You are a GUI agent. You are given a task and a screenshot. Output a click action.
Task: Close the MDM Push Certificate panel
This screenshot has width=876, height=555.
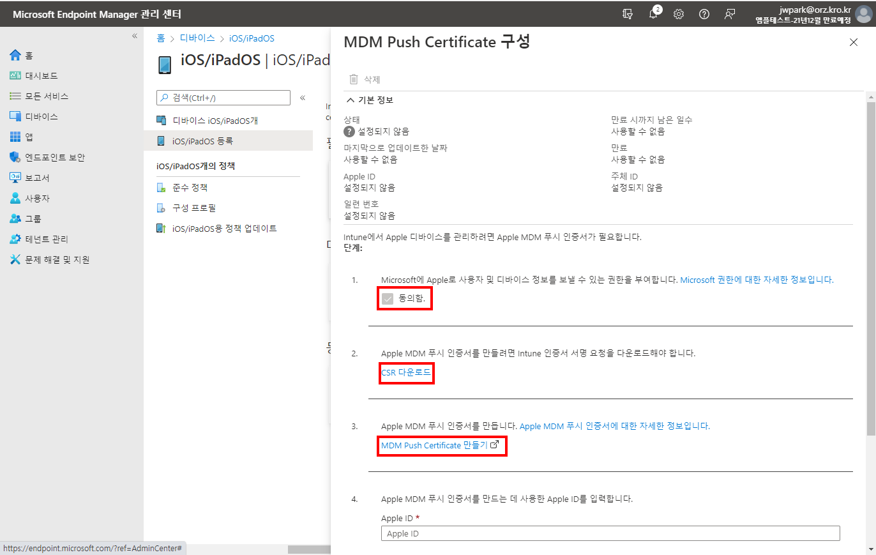[854, 42]
